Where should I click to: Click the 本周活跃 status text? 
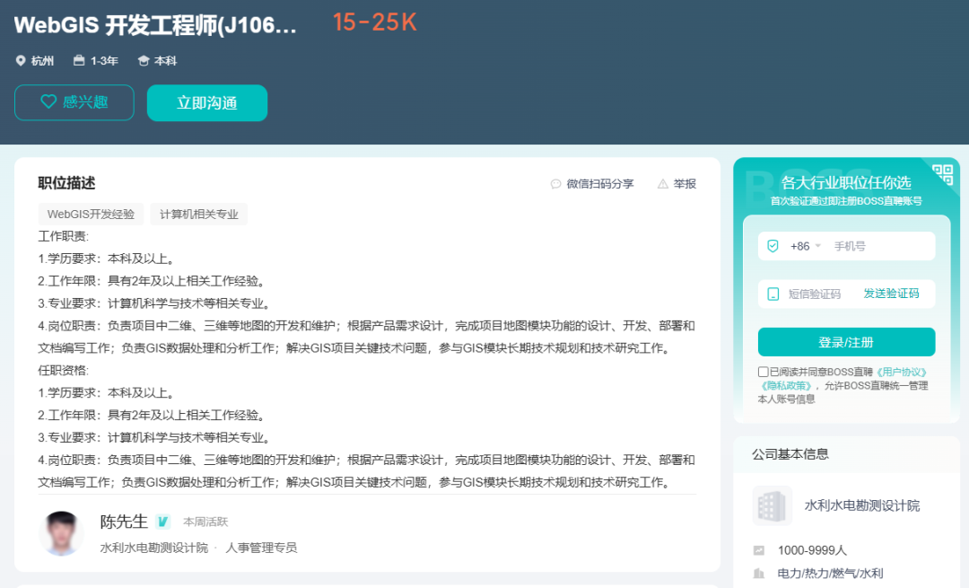[205, 522]
